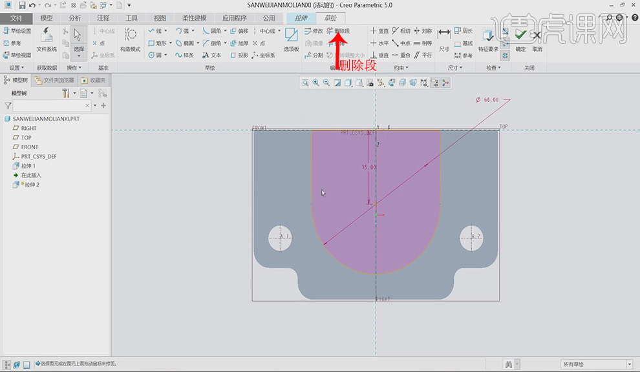Select the 文本 text sketch tool
The height and width of the screenshot is (372, 640).
(x=212, y=55)
